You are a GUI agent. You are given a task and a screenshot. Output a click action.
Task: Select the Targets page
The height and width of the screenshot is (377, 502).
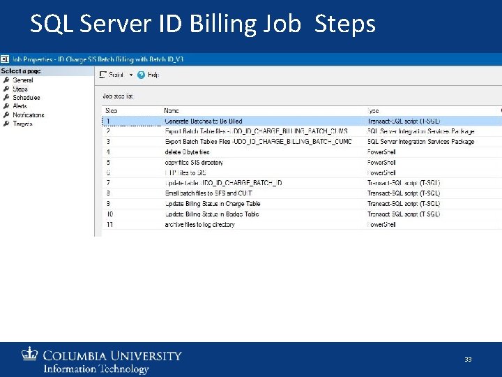22,124
